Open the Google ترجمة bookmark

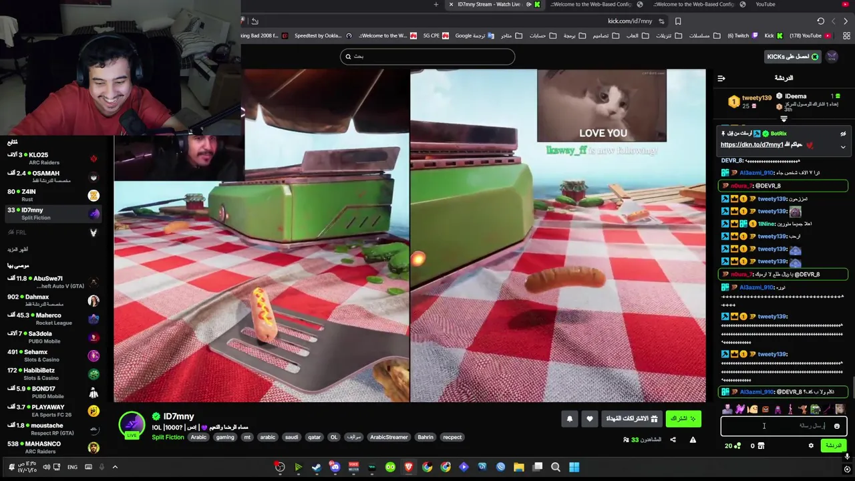[474, 35]
